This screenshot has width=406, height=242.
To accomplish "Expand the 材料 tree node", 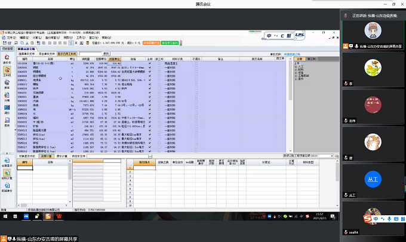I will click(296, 70).
